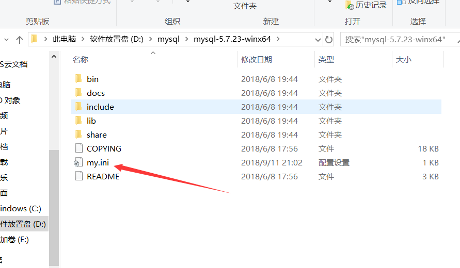
Task: Select Windows (C:) drive in sidebar
Action: pos(21,209)
